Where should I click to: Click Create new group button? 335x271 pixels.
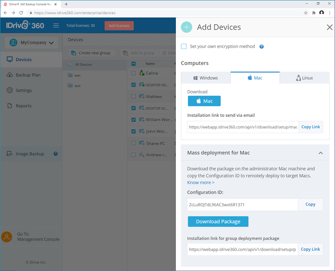(92, 53)
